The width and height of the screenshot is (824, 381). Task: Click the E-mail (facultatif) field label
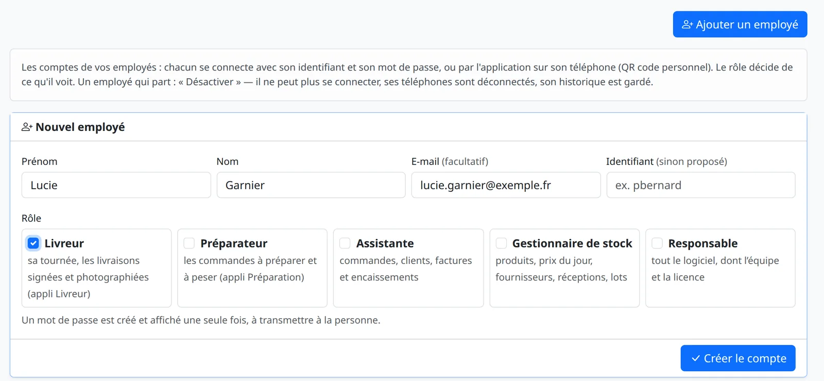pyautogui.click(x=450, y=161)
